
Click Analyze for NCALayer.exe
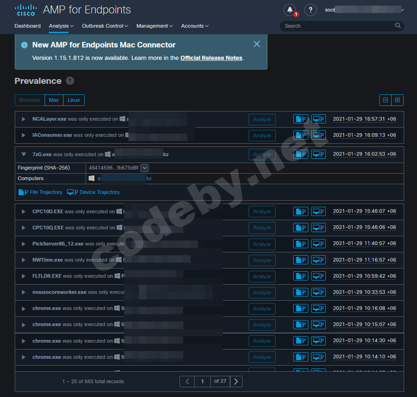coord(262,119)
